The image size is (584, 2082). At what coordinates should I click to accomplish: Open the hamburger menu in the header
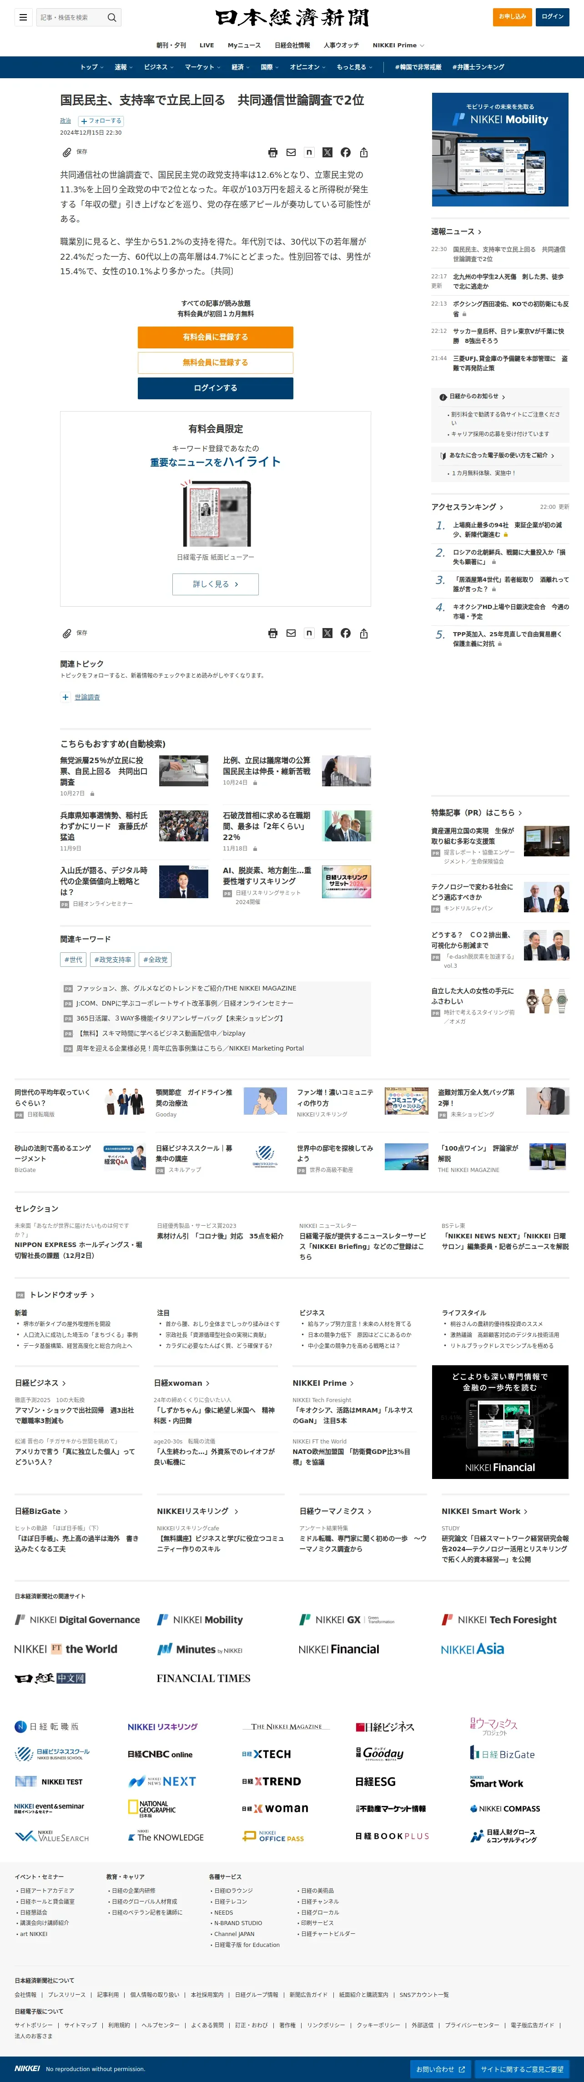point(23,17)
